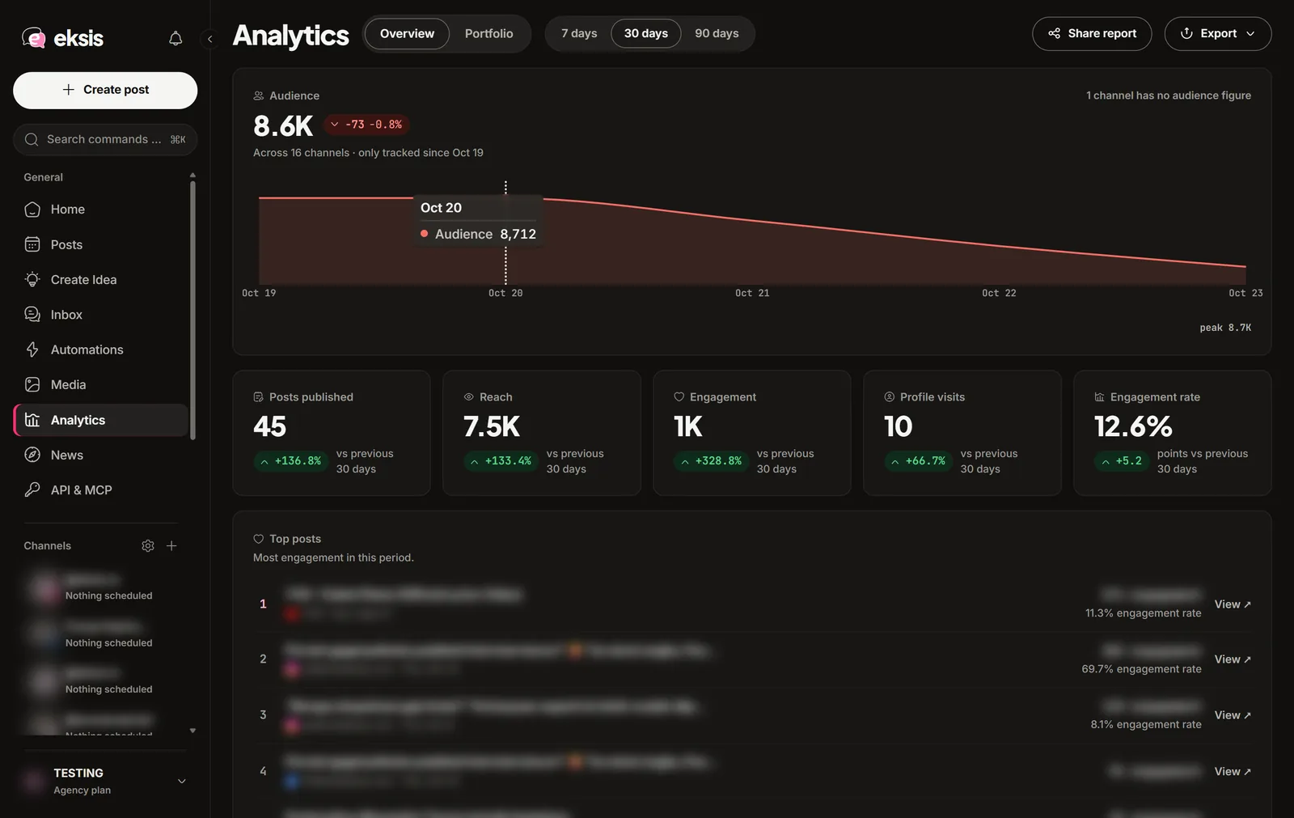Open Export dropdown
The height and width of the screenshot is (818, 1294).
tap(1218, 34)
